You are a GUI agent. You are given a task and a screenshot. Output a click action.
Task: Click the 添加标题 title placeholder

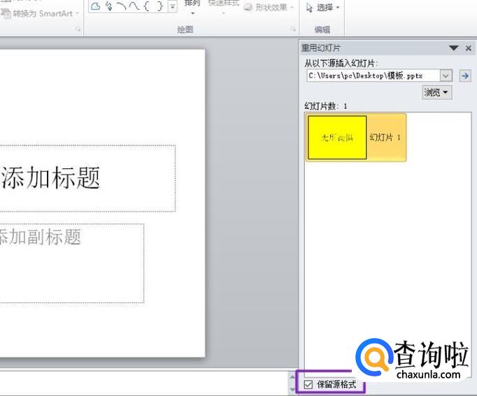click(87, 178)
